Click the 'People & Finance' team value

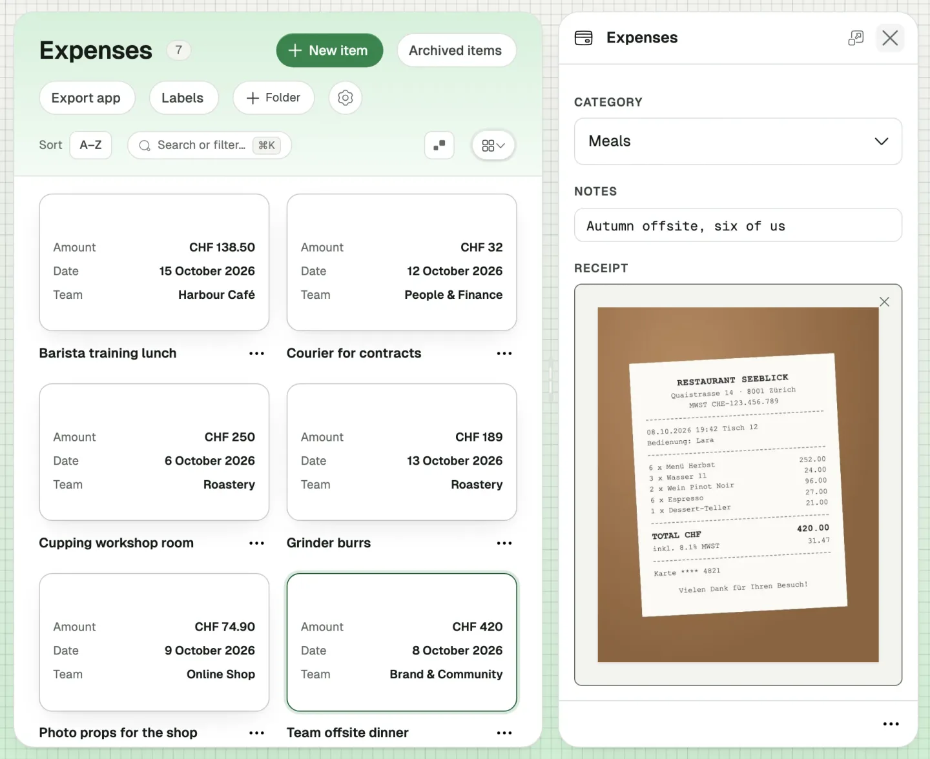(453, 295)
